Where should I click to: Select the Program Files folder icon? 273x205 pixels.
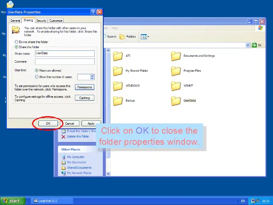[176, 71]
